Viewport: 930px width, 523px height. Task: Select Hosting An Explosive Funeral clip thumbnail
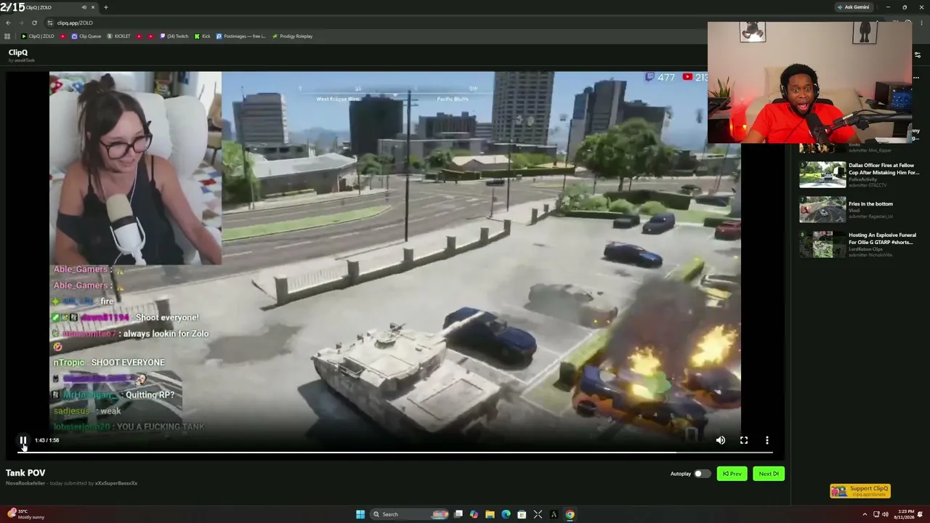(x=822, y=245)
